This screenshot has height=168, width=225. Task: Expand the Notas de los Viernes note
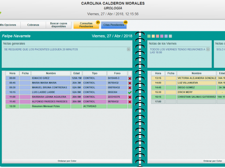point(208,49)
